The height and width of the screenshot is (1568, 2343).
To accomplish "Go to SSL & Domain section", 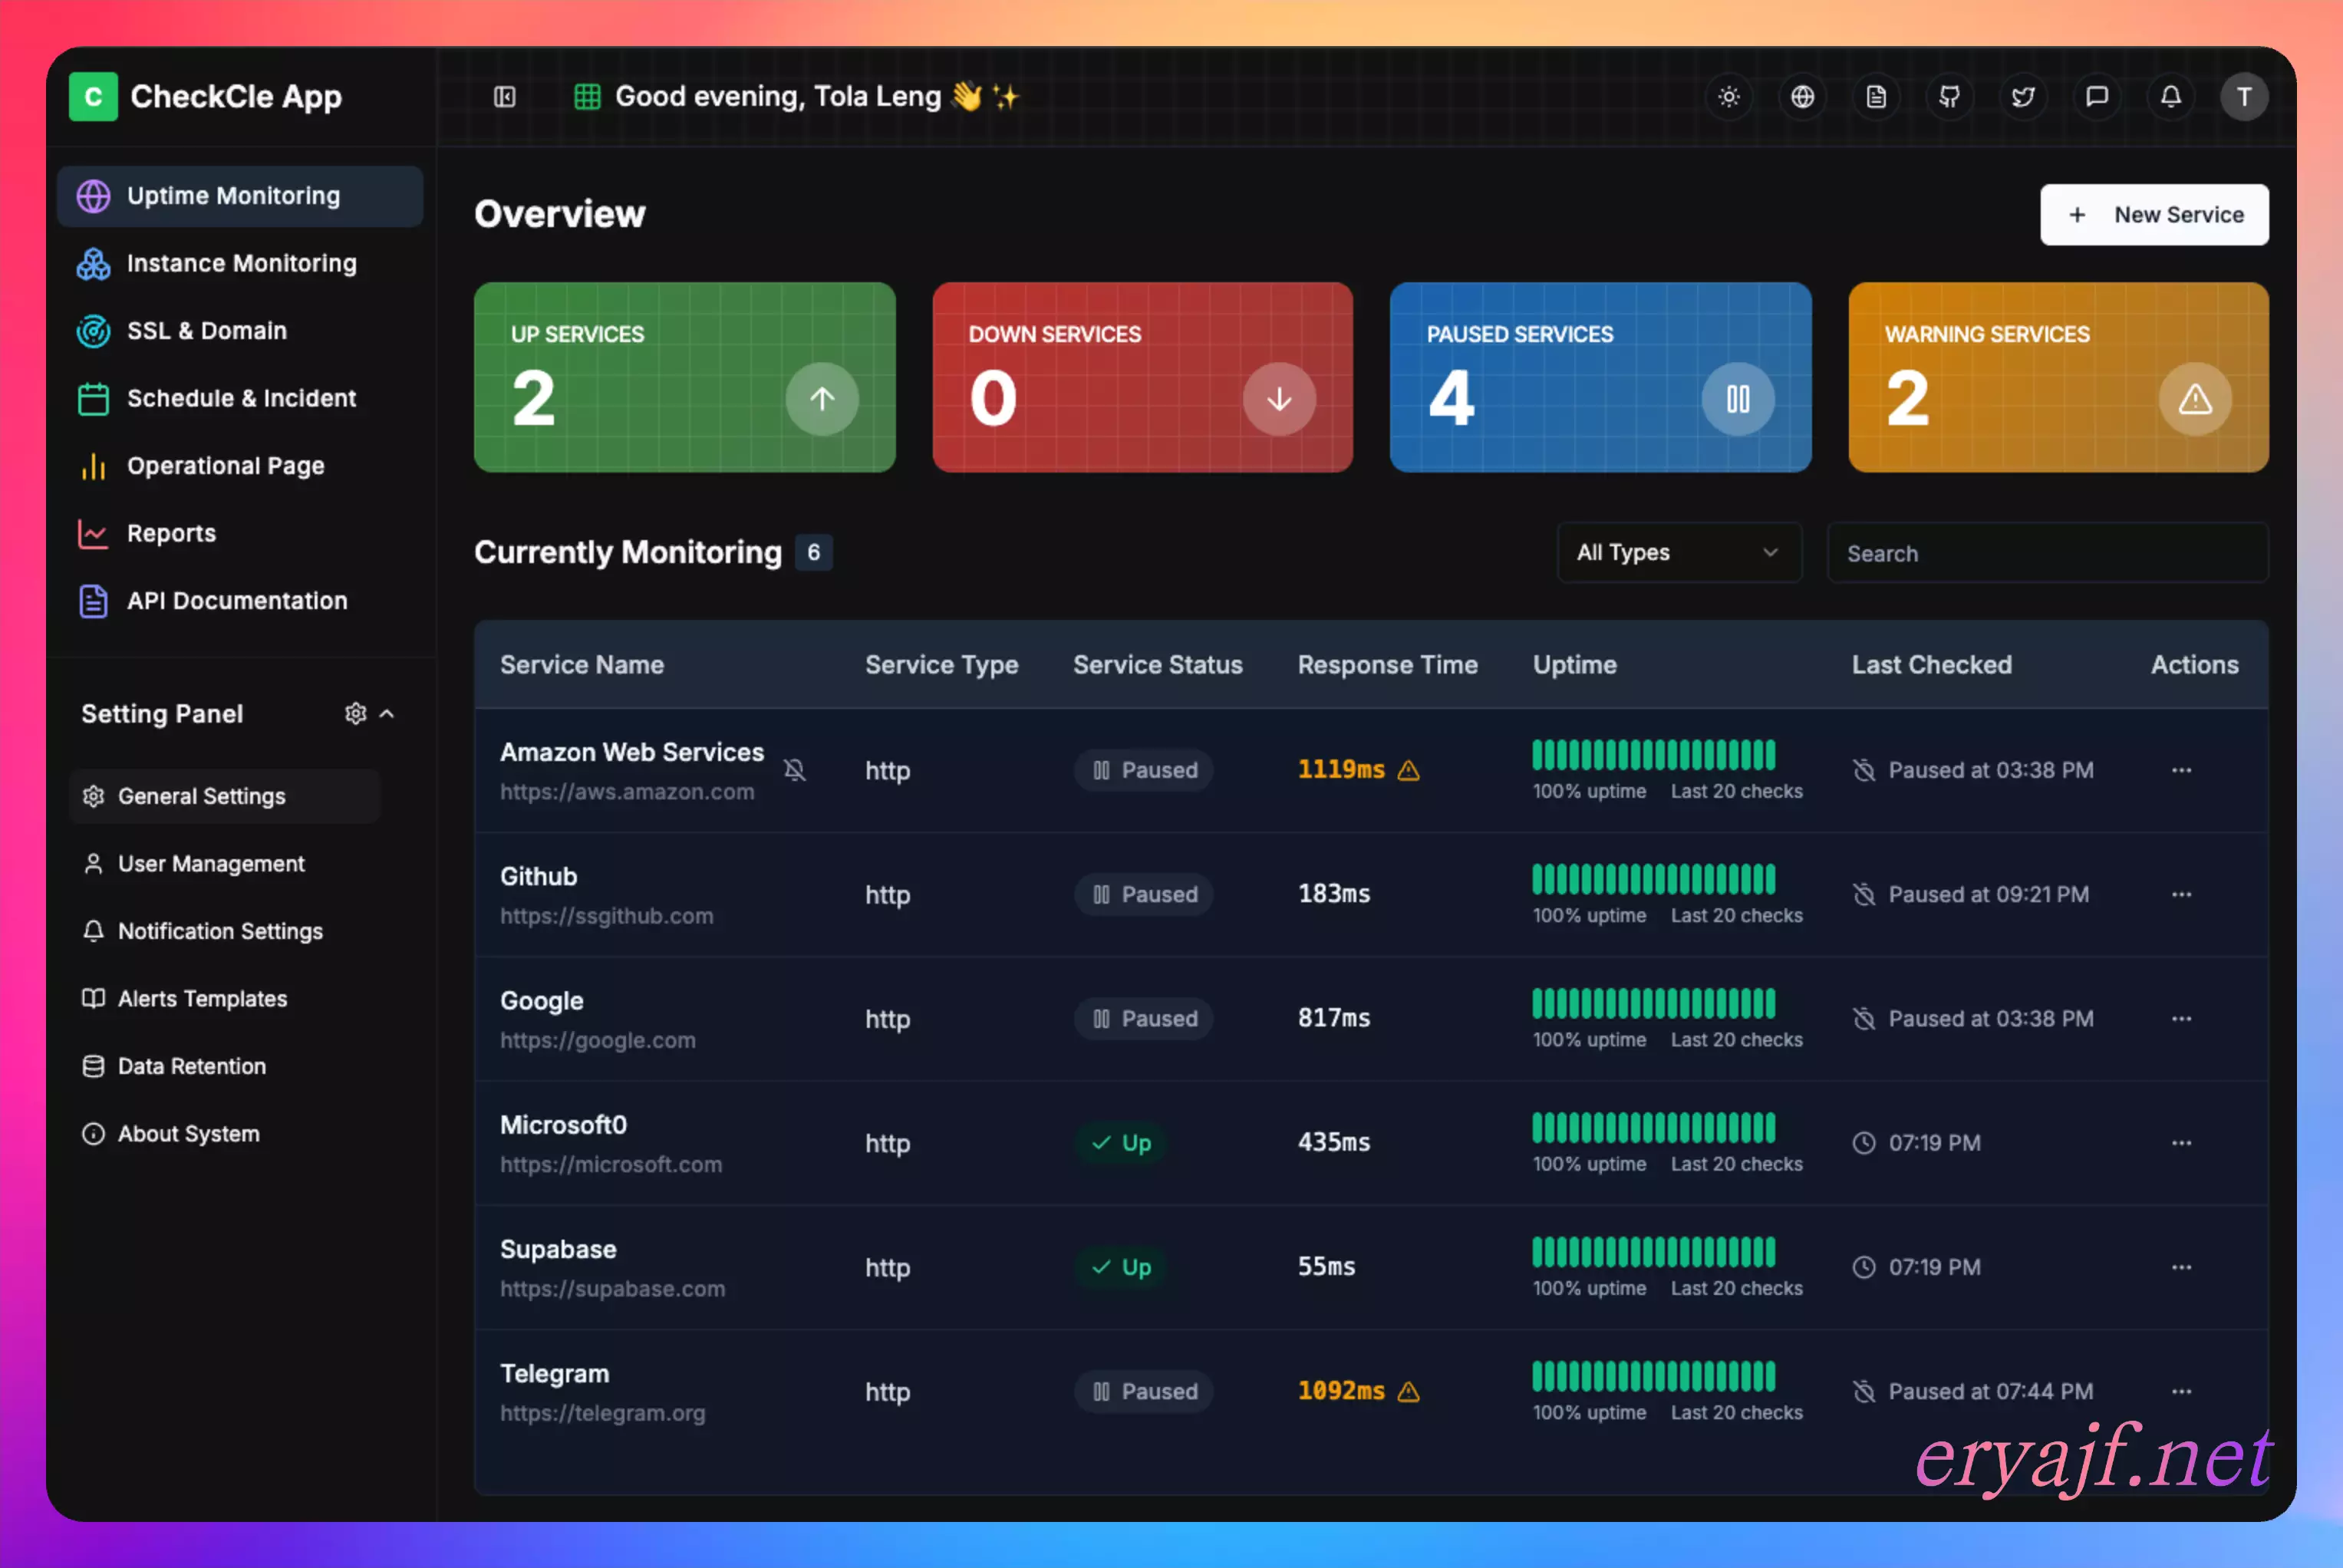I will tap(240, 331).
